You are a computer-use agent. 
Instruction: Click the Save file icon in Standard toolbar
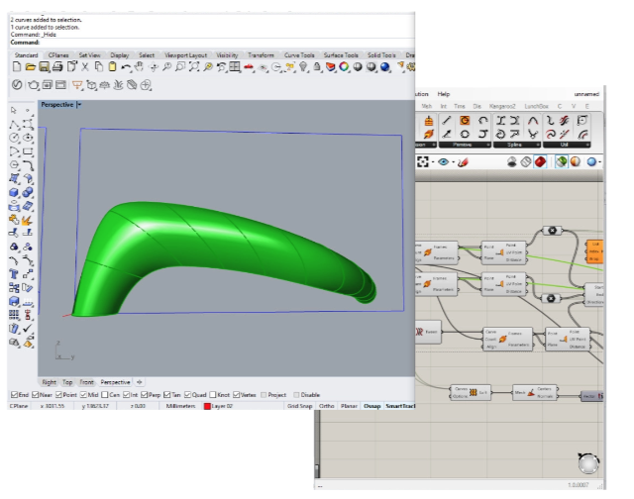point(45,67)
